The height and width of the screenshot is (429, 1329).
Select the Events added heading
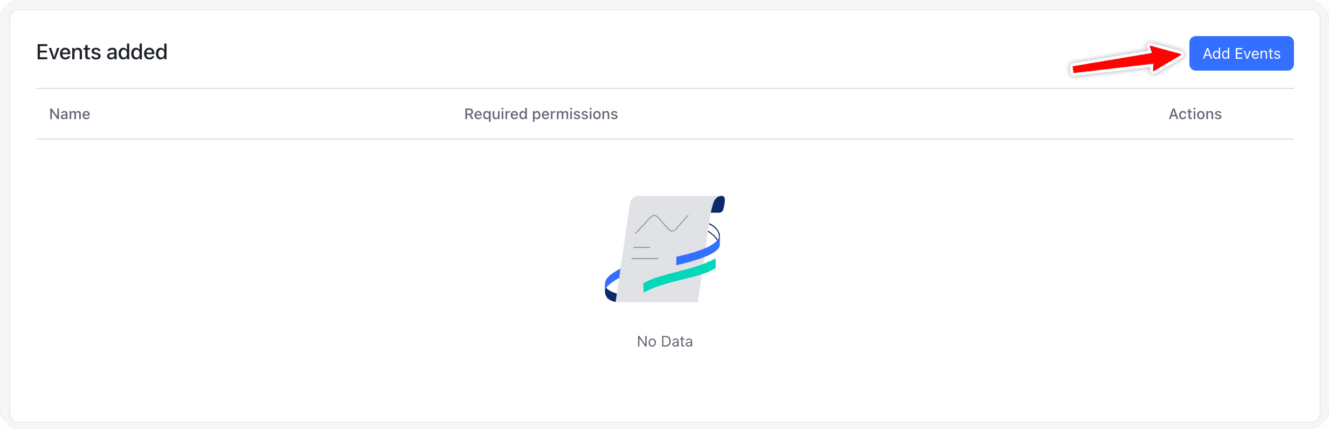[x=102, y=52]
